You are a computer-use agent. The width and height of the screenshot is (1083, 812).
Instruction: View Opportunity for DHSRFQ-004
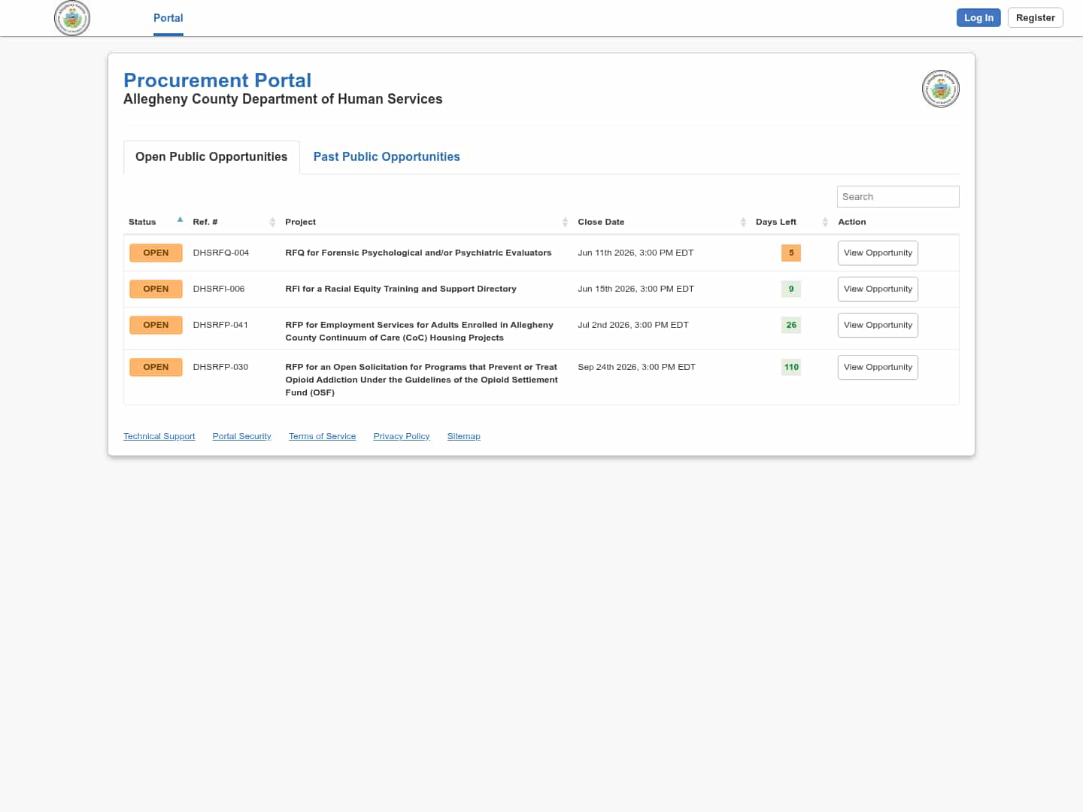coord(878,253)
